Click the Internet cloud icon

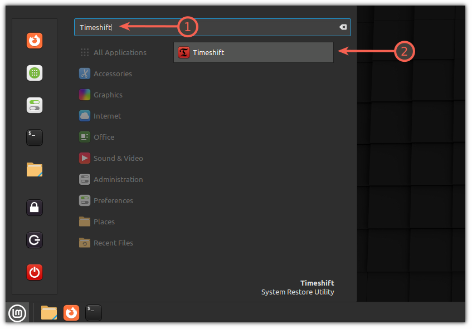pyautogui.click(x=85, y=116)
